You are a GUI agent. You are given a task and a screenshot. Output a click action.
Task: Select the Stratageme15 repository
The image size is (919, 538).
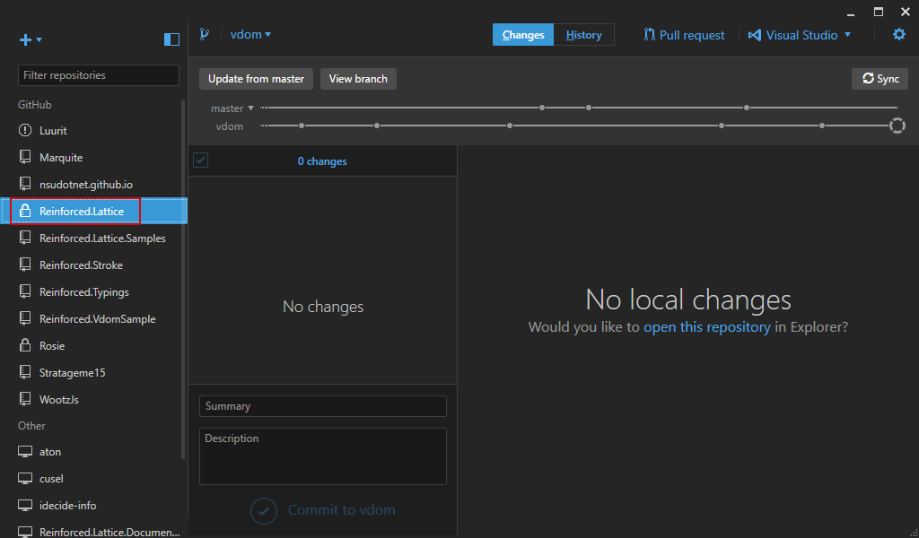coord(93,373)
